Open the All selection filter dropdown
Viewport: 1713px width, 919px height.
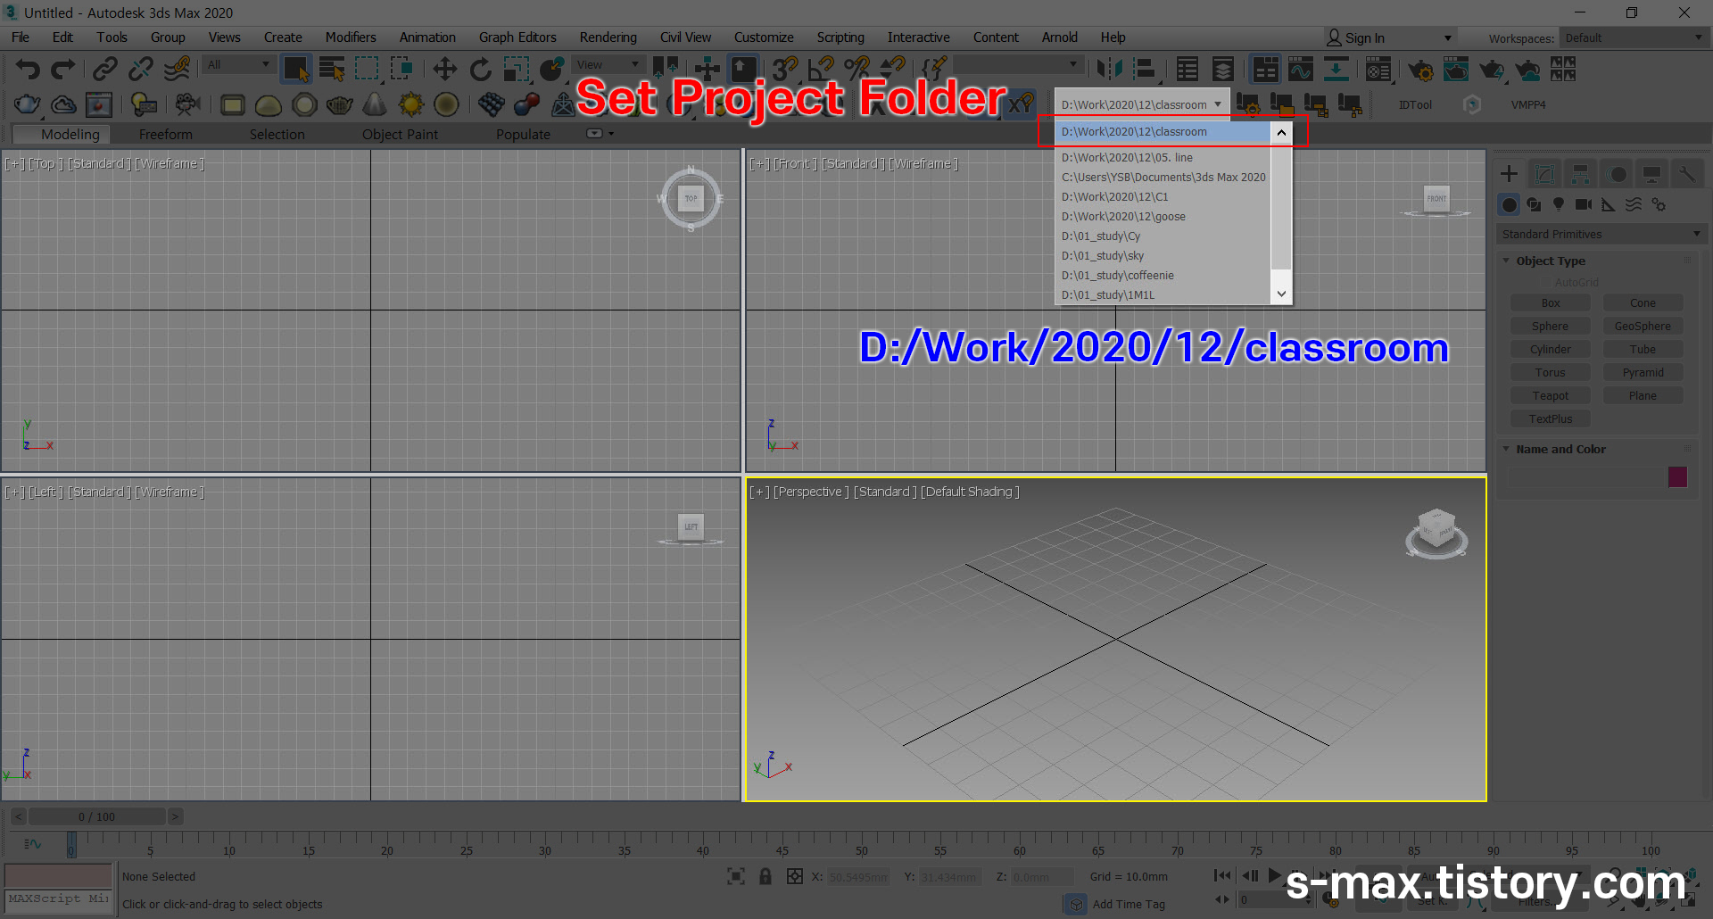point(237,64)
